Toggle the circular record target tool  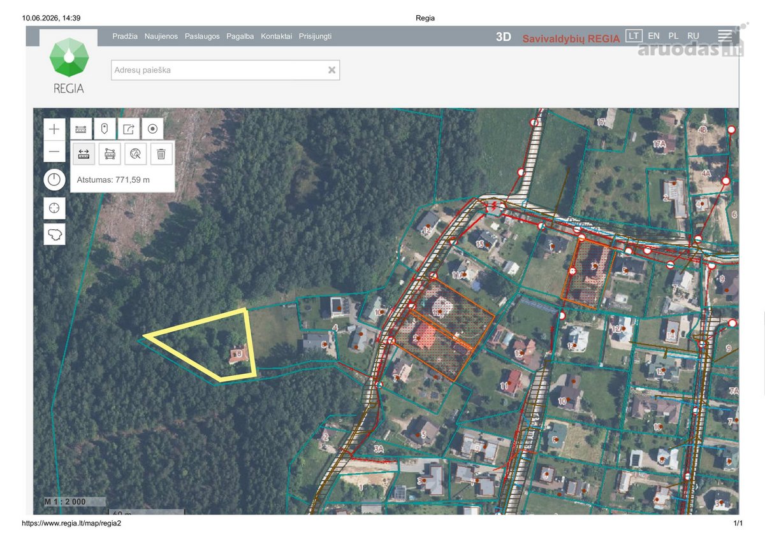click(152, 129)
